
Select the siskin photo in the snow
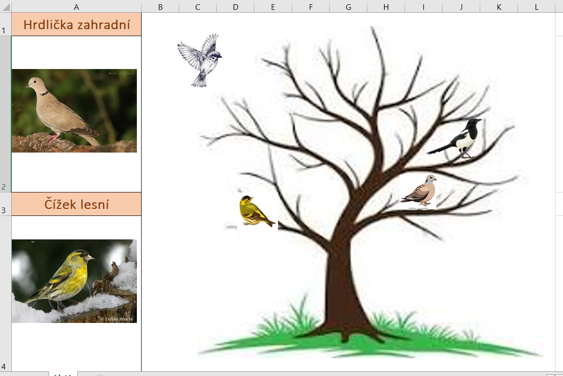pos(74,281)
